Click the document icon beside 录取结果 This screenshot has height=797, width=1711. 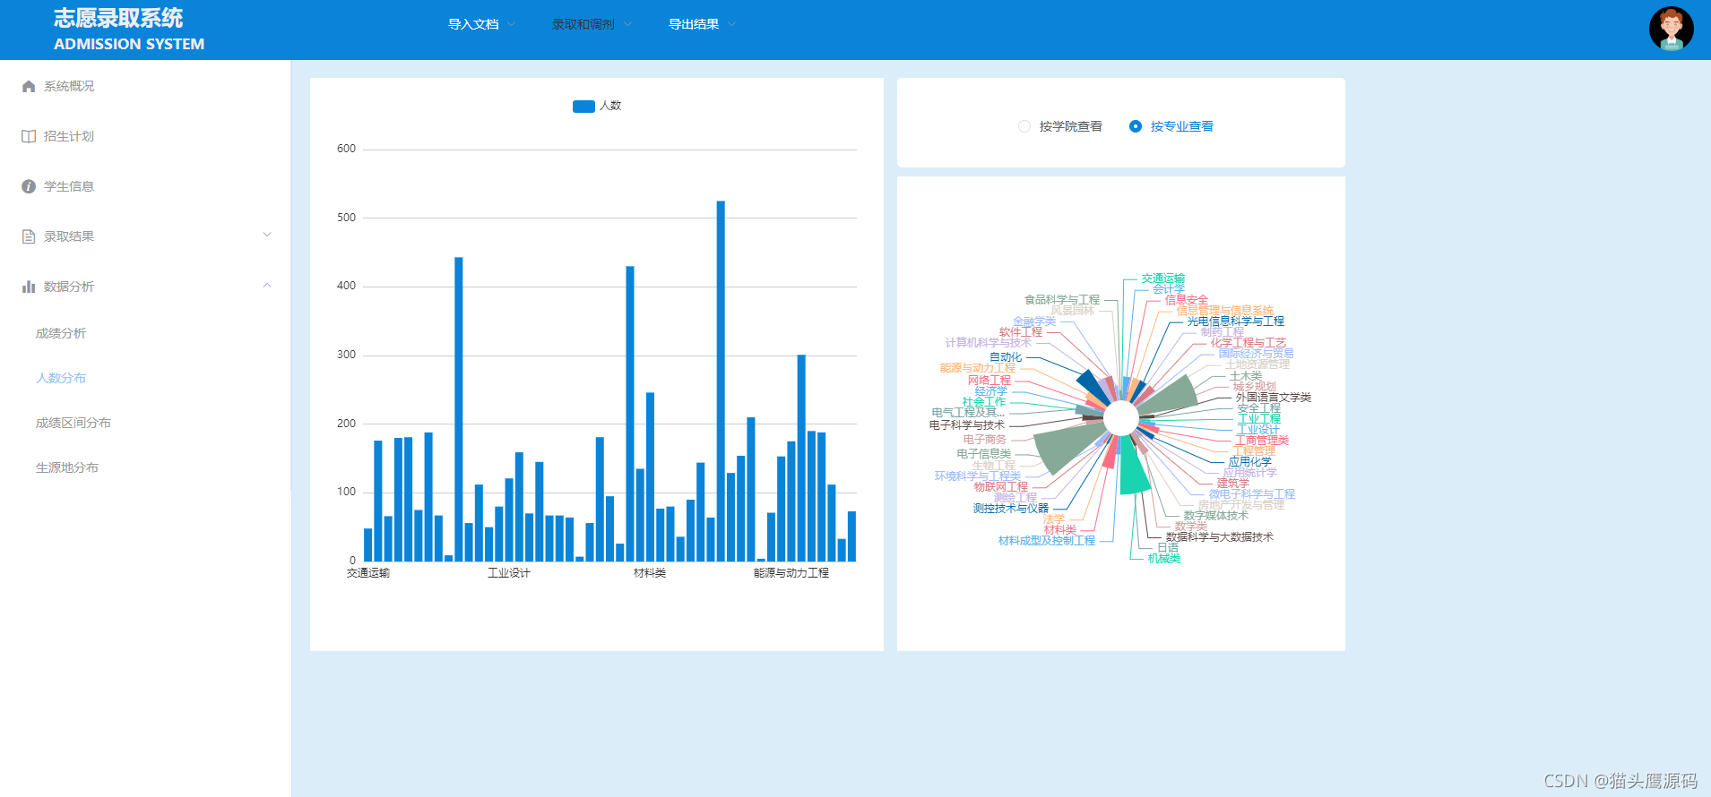point(29,236)
